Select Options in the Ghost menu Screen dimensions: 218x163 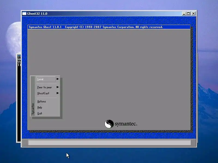pyautogui.click(x=42, y=101)
